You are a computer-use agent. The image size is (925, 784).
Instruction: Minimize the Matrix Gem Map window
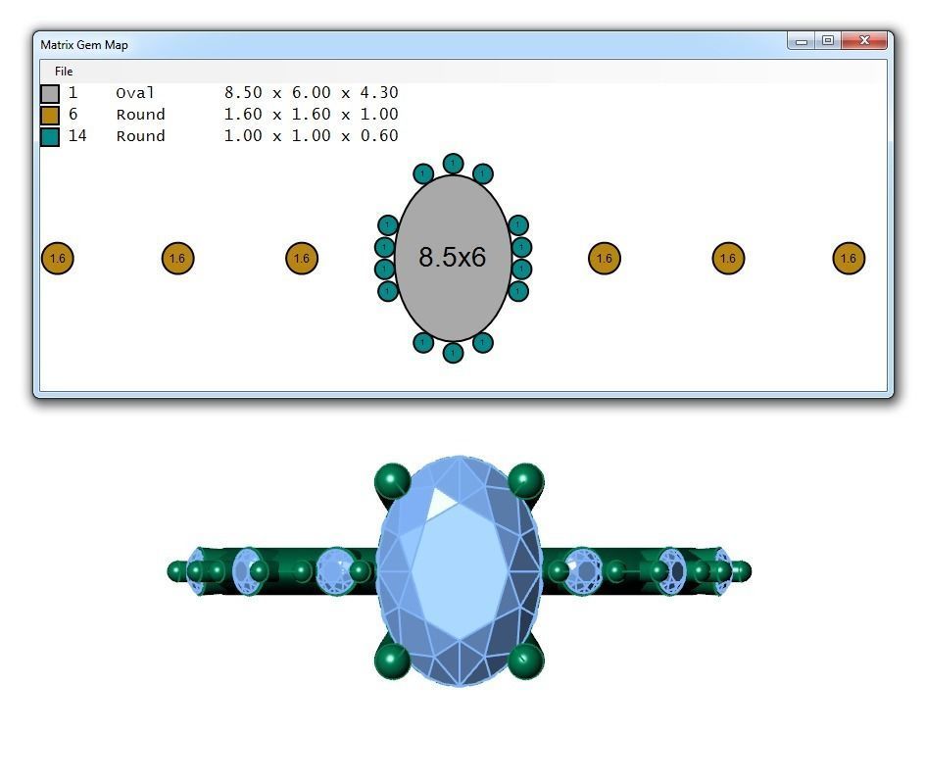click(x=802, y=41)
